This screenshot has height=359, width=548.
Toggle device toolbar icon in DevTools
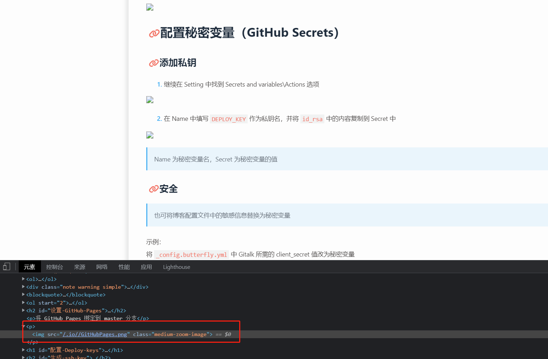pyautogui.click(x=7, y=267)
